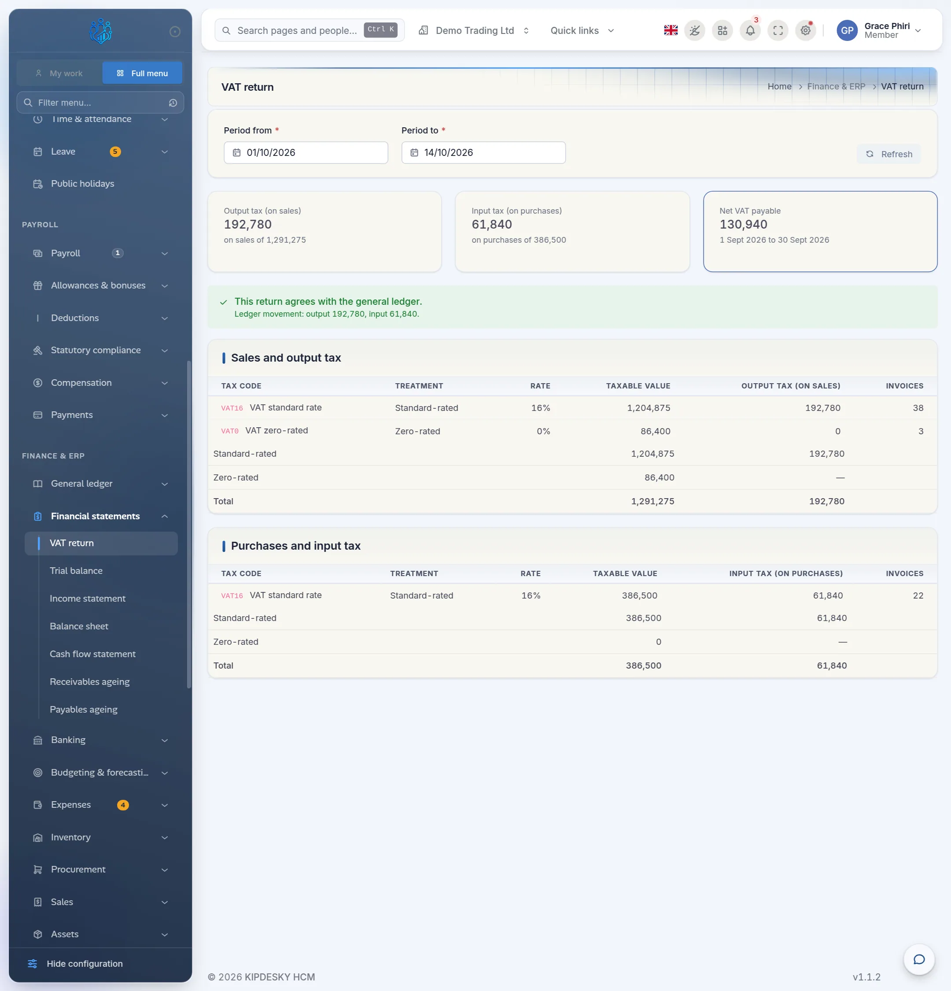
Task: Open the apps grid icon in header
Action: point(722,30)
